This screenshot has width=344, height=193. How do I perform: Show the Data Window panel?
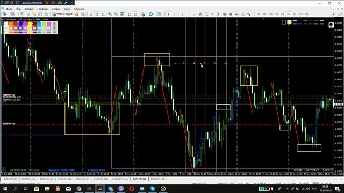pos(28,14)
